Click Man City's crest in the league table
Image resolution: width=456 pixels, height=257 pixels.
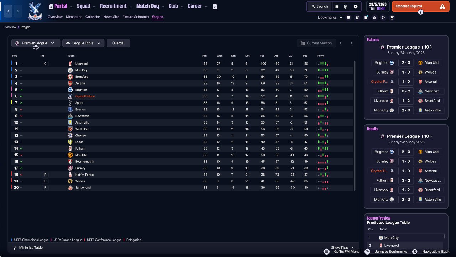[70, 70]
